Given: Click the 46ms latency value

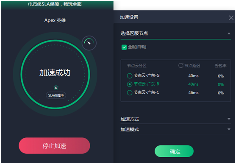Looking at the screenshot, I should [193, 92].
